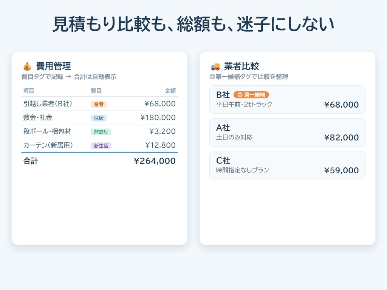Open the C社 quote card
The width and height of the screenshot is (387, 290).
click(287, 165)
